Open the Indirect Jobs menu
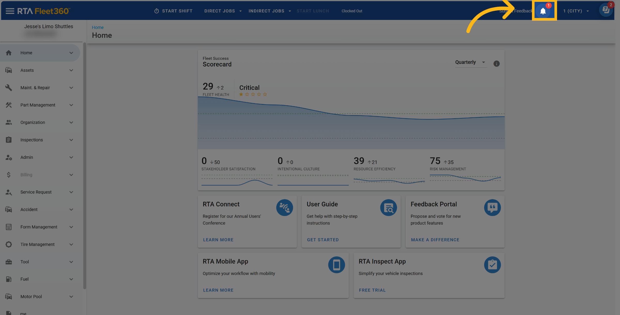This screenshot has width=620, height=315. click(x=269, y=11)
